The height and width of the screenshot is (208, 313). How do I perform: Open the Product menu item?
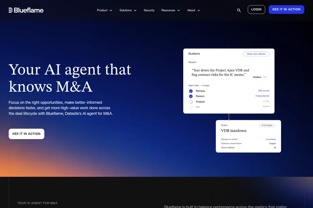tap(102, 10)
